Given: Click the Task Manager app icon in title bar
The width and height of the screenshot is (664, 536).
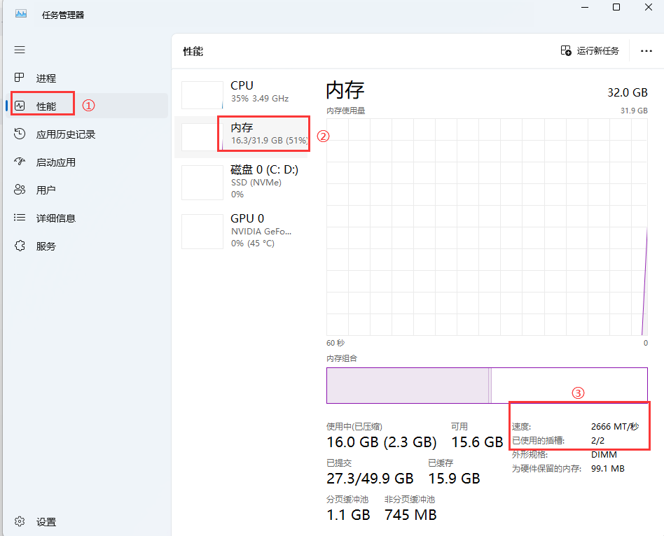Looking at the screenshot, I should point(21,15).
